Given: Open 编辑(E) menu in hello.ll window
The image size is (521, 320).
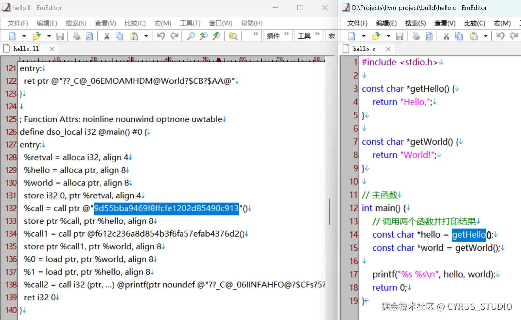Looking at the screenshot, I should click(47, 23).
